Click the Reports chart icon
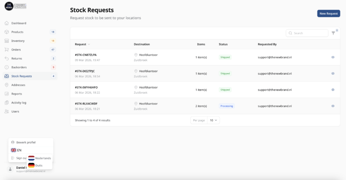The image size is (346, 180). pos(6,94)
